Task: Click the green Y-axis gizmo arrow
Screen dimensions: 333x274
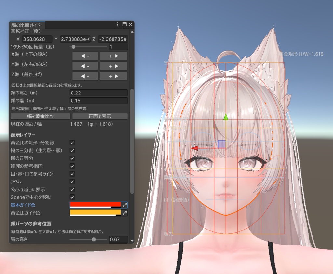Action: (x=226, y=117)
